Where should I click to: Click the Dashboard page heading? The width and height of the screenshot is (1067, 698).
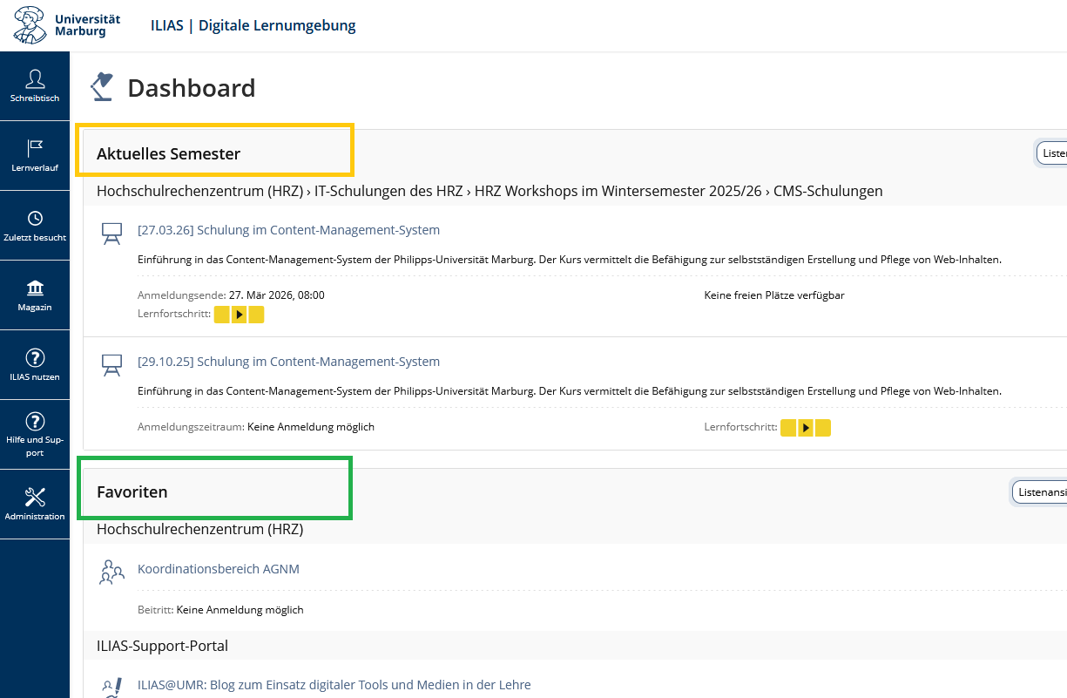(191, 88)
